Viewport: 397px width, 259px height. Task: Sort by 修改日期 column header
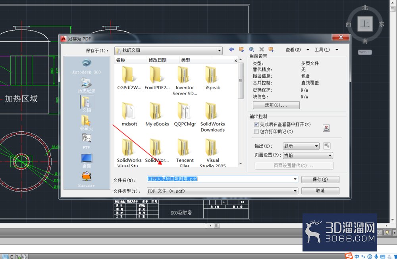pyautogui.click(x=163, y=60)
